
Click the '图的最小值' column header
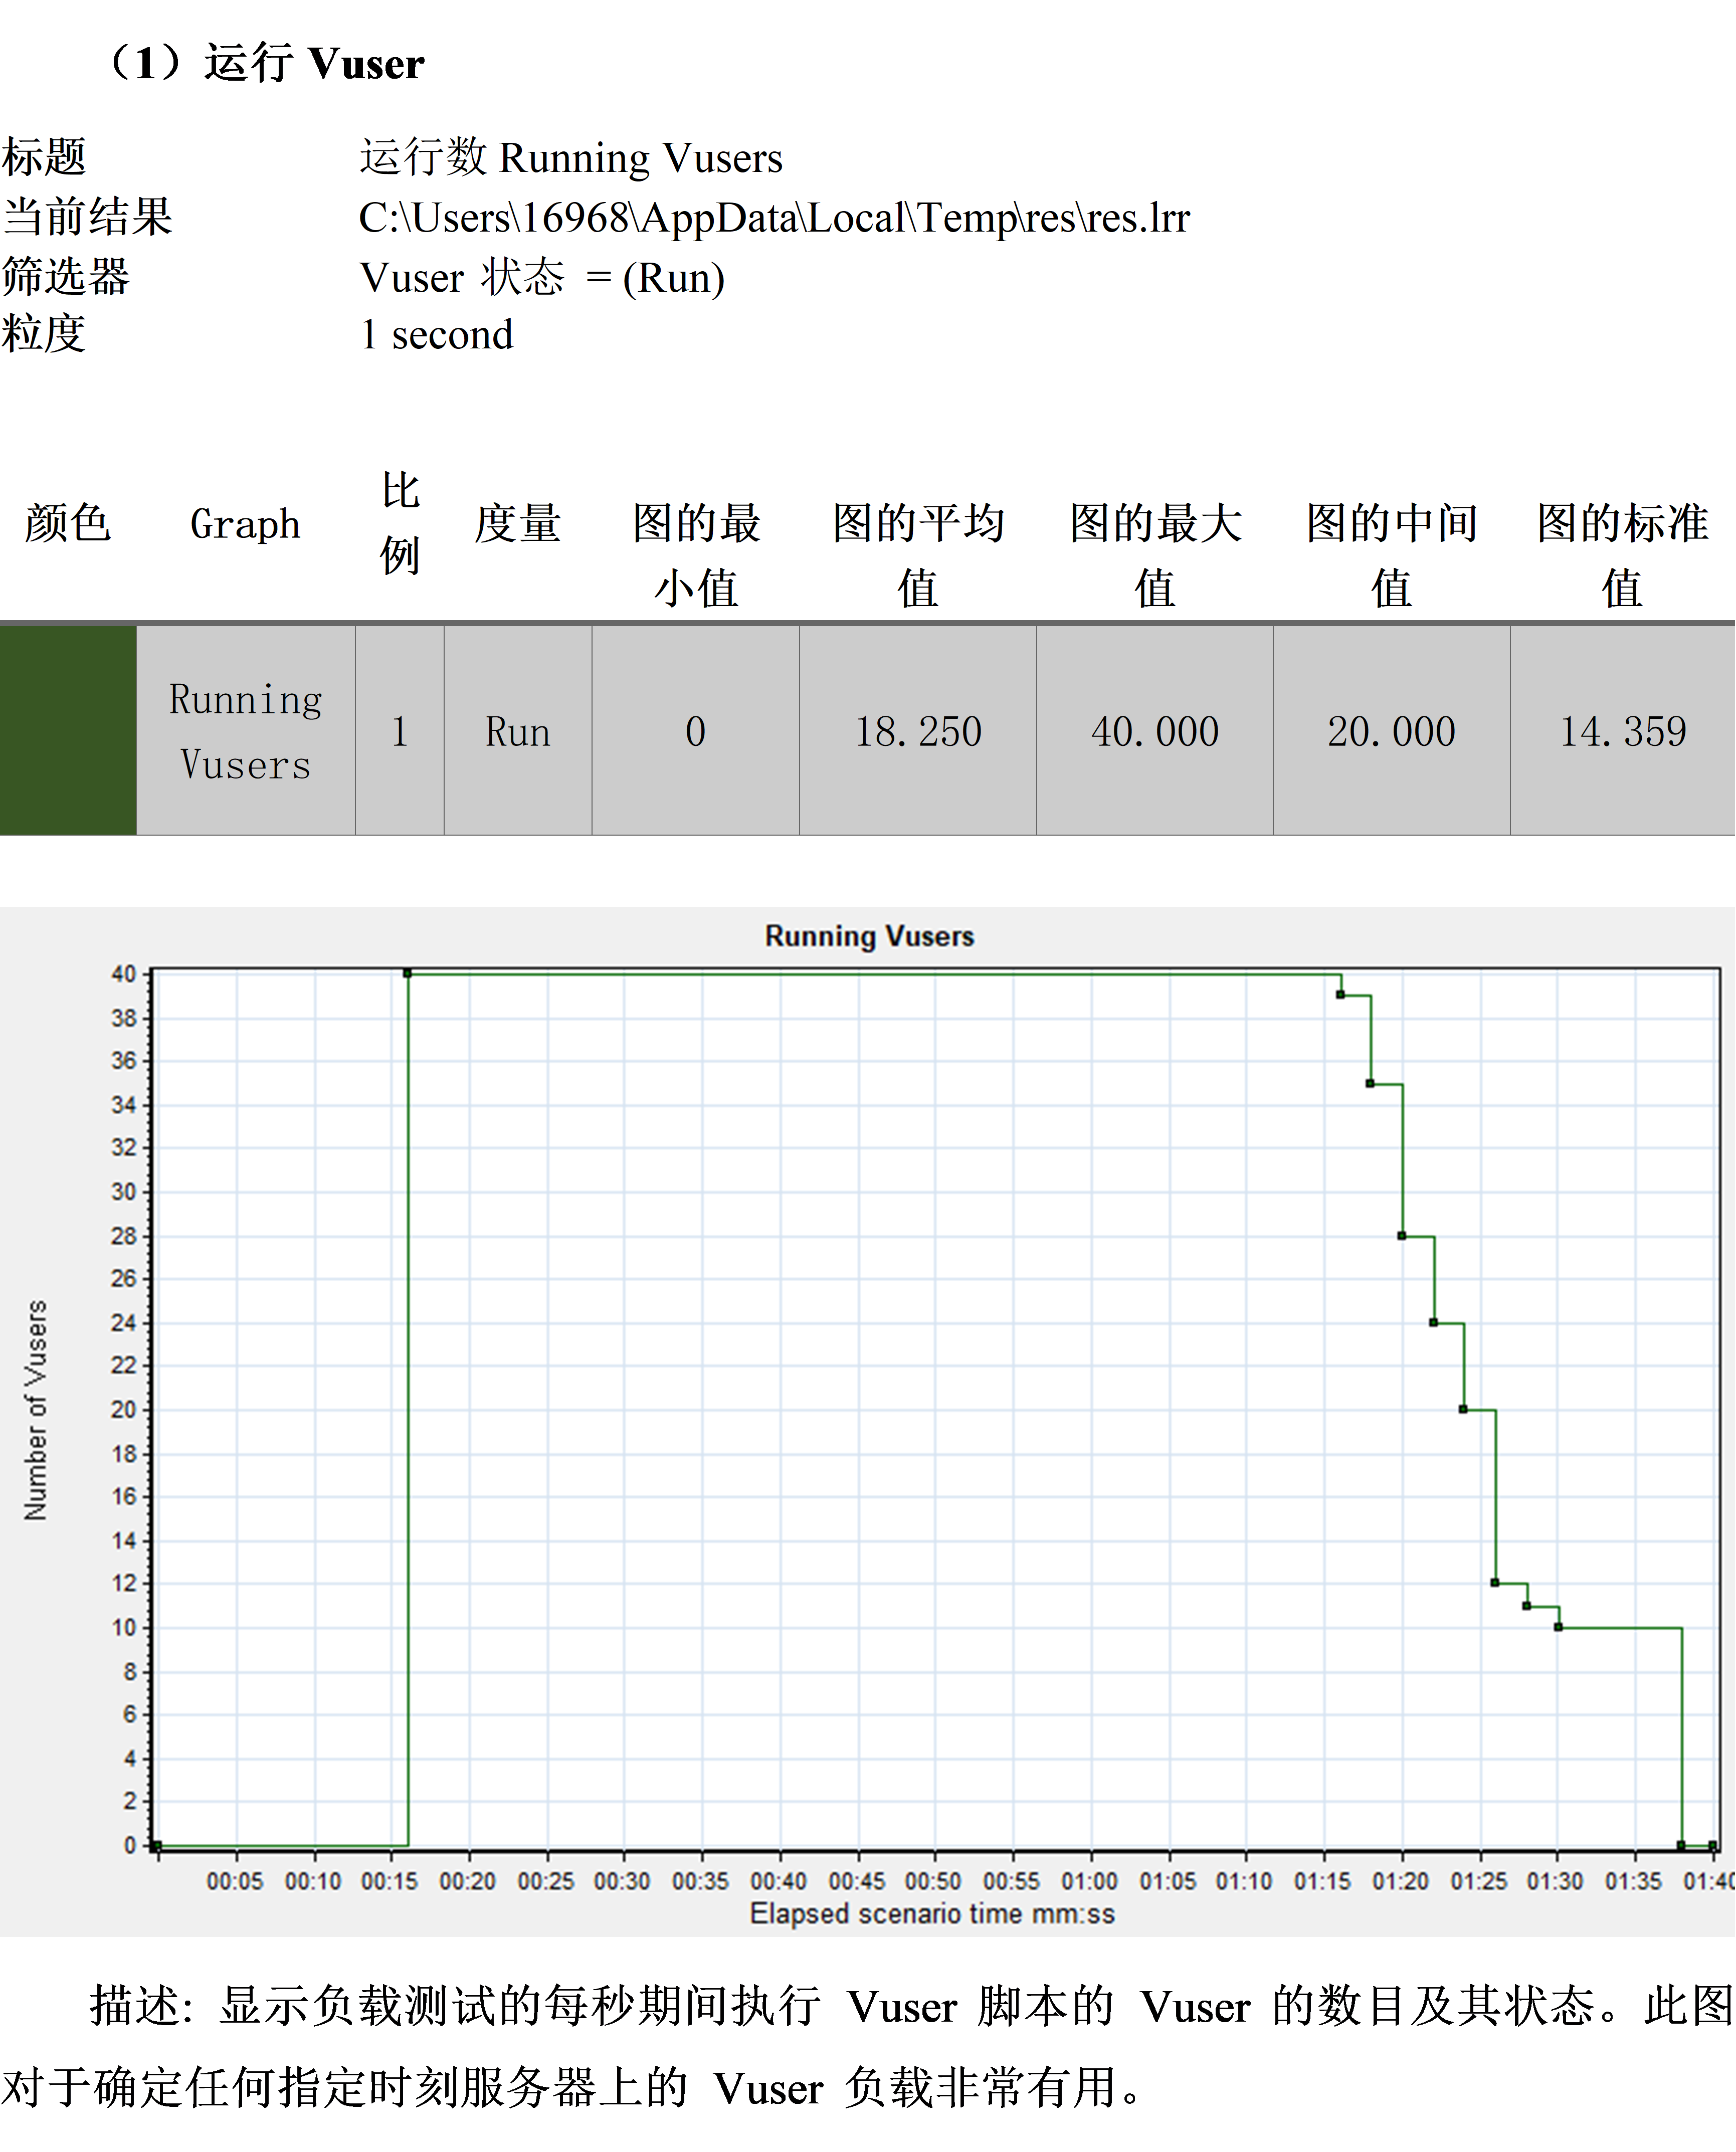pos(696,555)
